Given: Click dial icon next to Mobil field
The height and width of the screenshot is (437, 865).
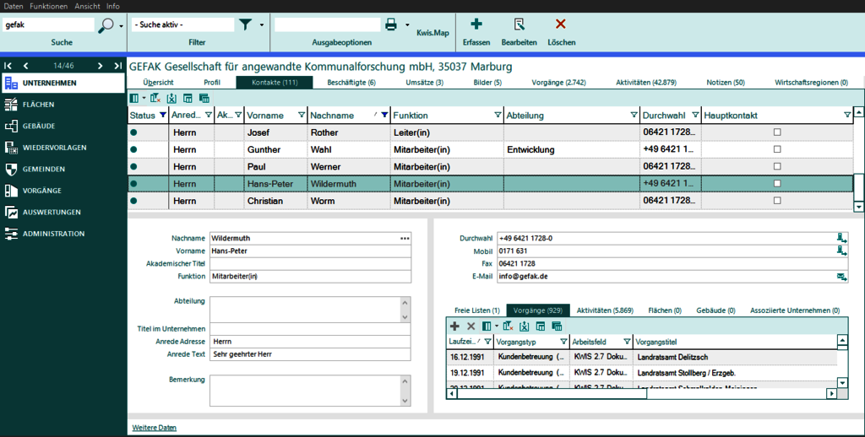Looking at the screenshot, I should click(842, 251).
